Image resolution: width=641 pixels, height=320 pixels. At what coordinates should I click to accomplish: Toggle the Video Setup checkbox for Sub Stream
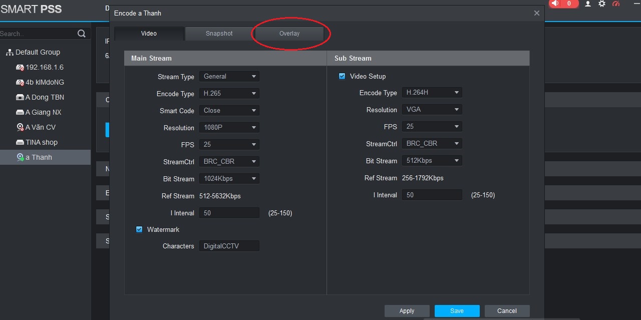pos(342,76)
